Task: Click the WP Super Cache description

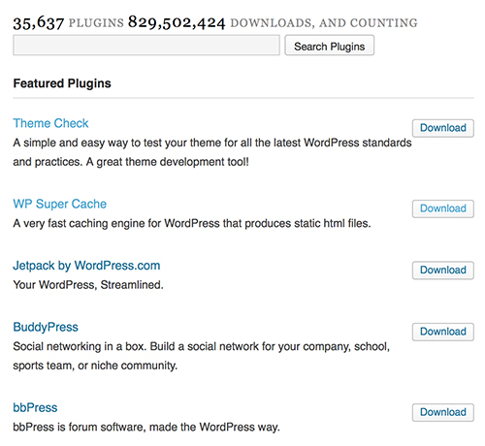Action: 192,223
